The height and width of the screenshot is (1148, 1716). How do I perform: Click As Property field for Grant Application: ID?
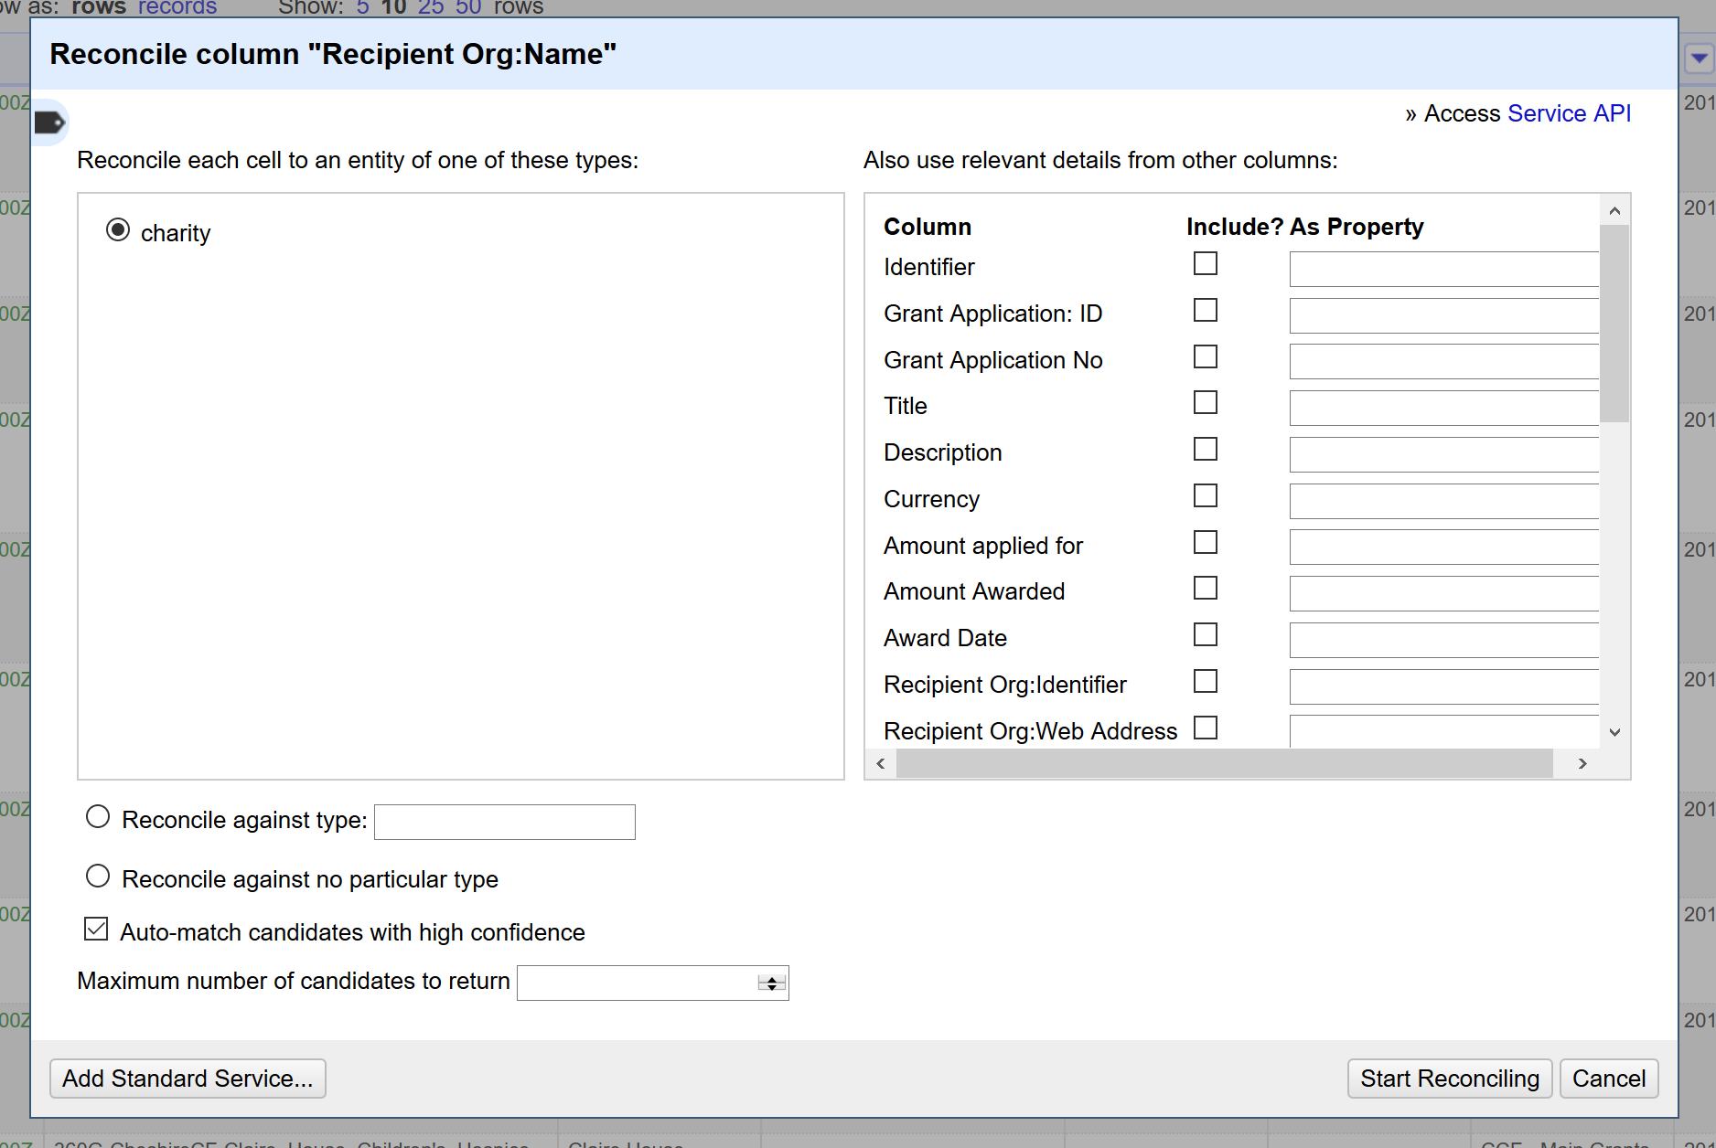pyautogui.click(x=1444, y=316)
